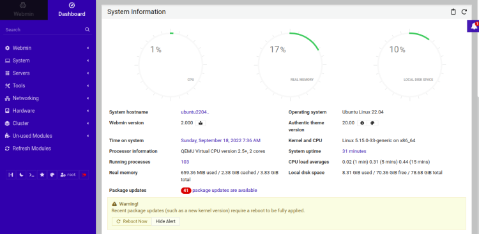Open favorites star icon in sidebar
Image resolution: width=479 pixels, height=234 pixels.
tap(42, 175)
